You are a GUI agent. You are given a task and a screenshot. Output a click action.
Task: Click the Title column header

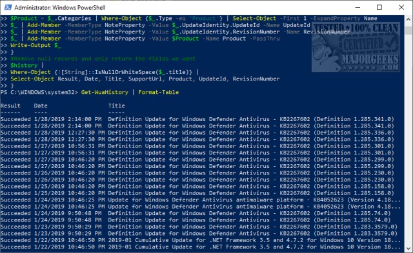click(116, 106)
